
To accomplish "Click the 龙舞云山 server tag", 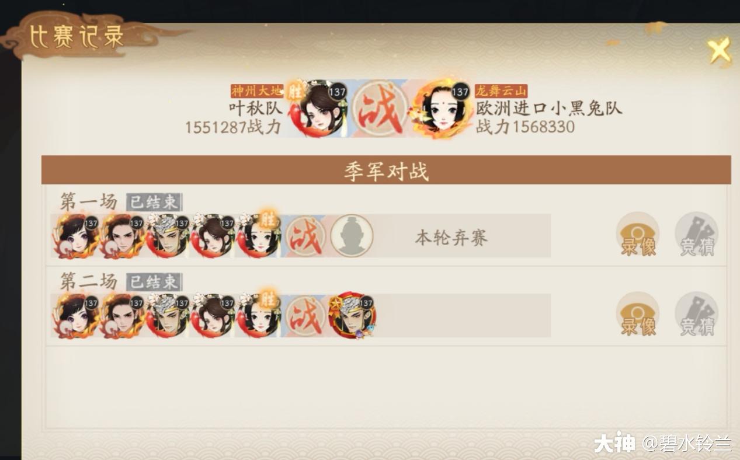I will coord(501,91).
